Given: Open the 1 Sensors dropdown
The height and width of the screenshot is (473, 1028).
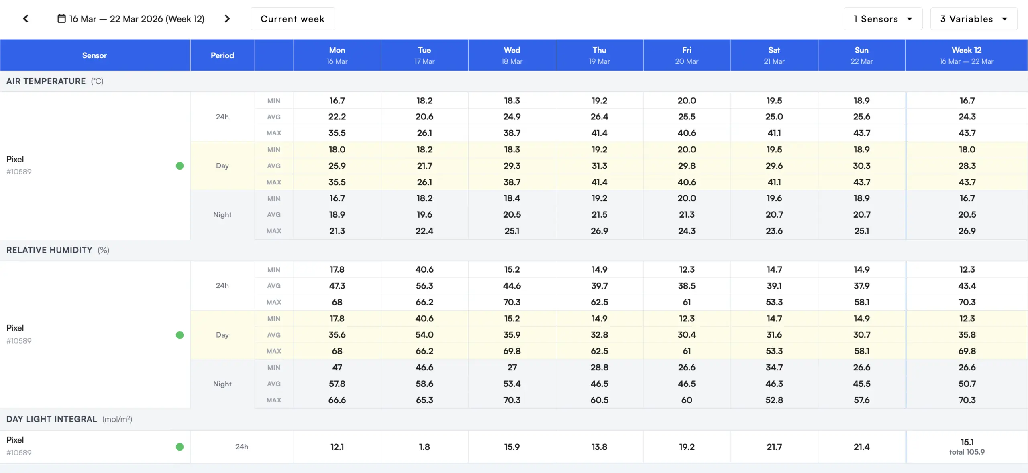Looking at the screenshot, I should click(883, 19).
